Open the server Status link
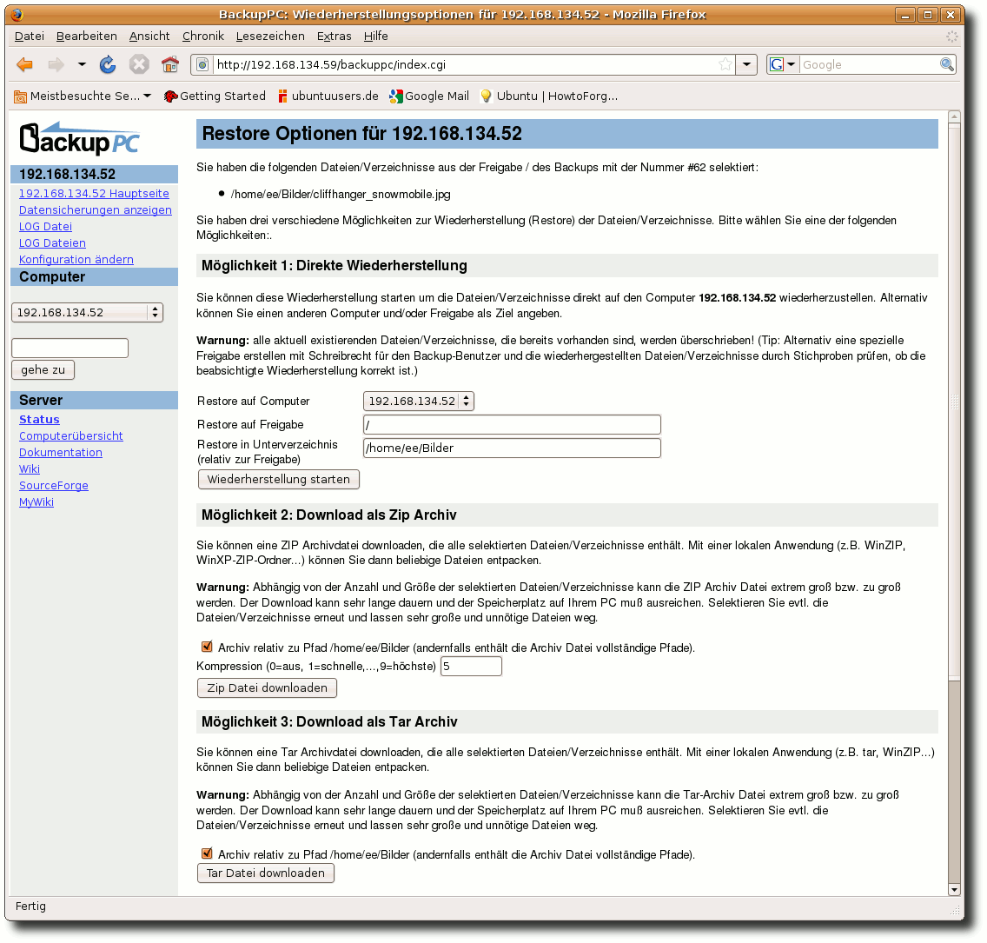This screenshot has height=943, width=987. [39, 419]
